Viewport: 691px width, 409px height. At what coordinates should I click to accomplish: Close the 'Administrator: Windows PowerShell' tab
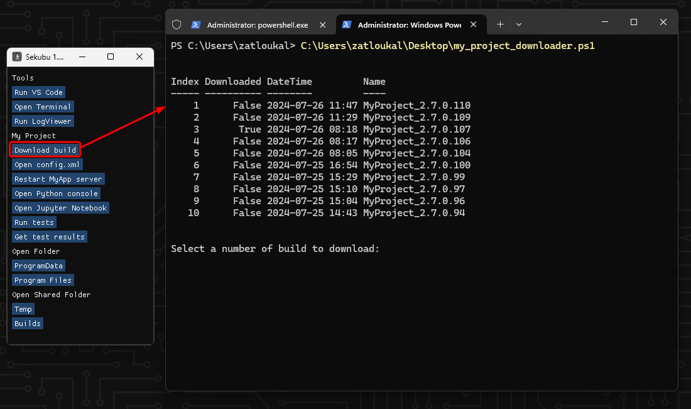coord(474,25)
